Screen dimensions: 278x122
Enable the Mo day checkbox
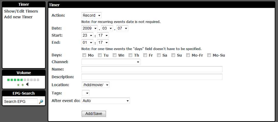[x=84, y=55]
